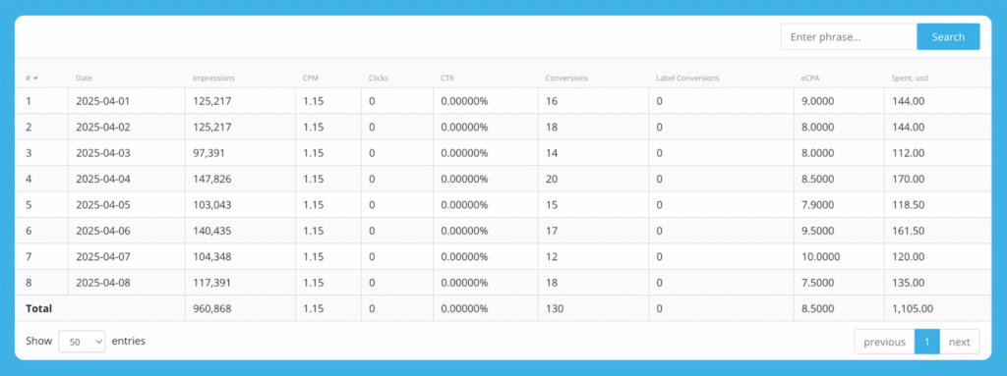This screenshot has width=1007, height=376.
Task: Click impressions value 117,391
Action: pyautogui.click(x=212, y=283)
